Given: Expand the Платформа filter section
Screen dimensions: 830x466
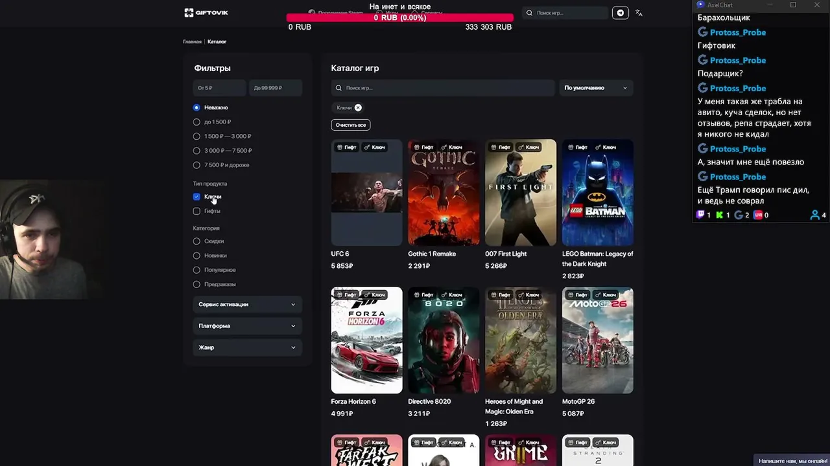Looking at the screenshot, I should [x=247, y=326].
